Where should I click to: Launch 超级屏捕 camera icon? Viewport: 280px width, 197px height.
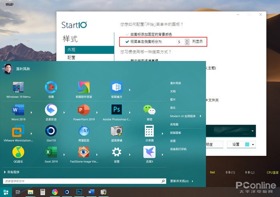117,131
